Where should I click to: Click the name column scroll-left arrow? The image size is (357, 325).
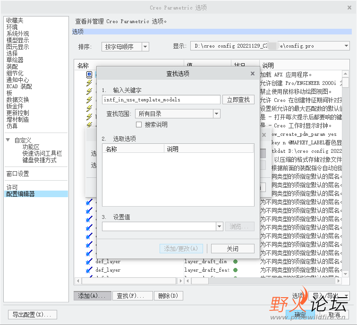pyautogui.click(x=78, y=281)
